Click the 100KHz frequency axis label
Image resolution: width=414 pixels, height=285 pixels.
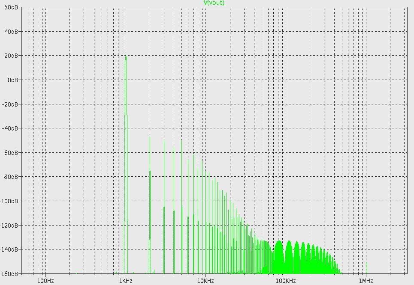pos(286,281)
